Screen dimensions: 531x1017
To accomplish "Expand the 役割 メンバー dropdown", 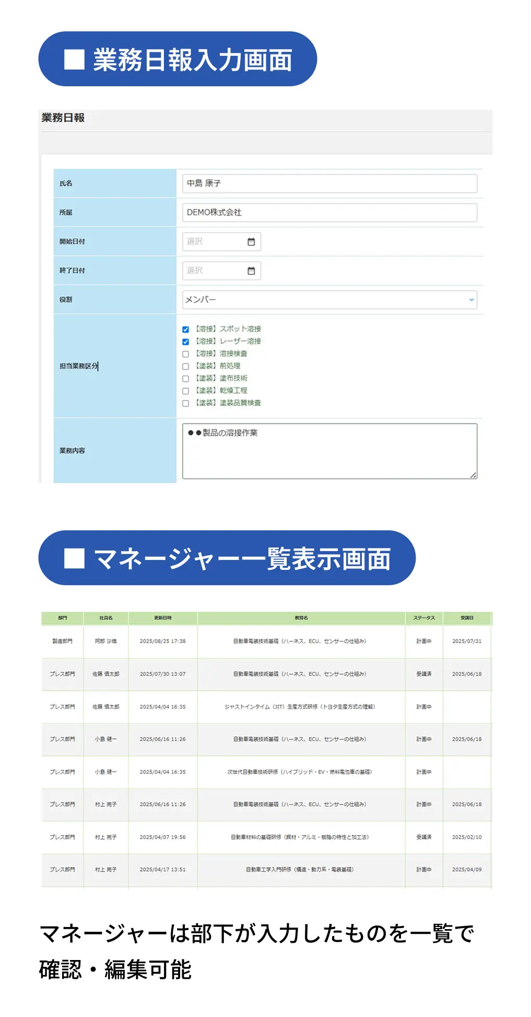I will (329, 300).
